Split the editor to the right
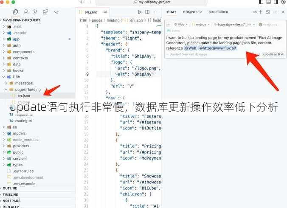The width and height of the screenshot is (287, 208). click(x=147, y=12)
